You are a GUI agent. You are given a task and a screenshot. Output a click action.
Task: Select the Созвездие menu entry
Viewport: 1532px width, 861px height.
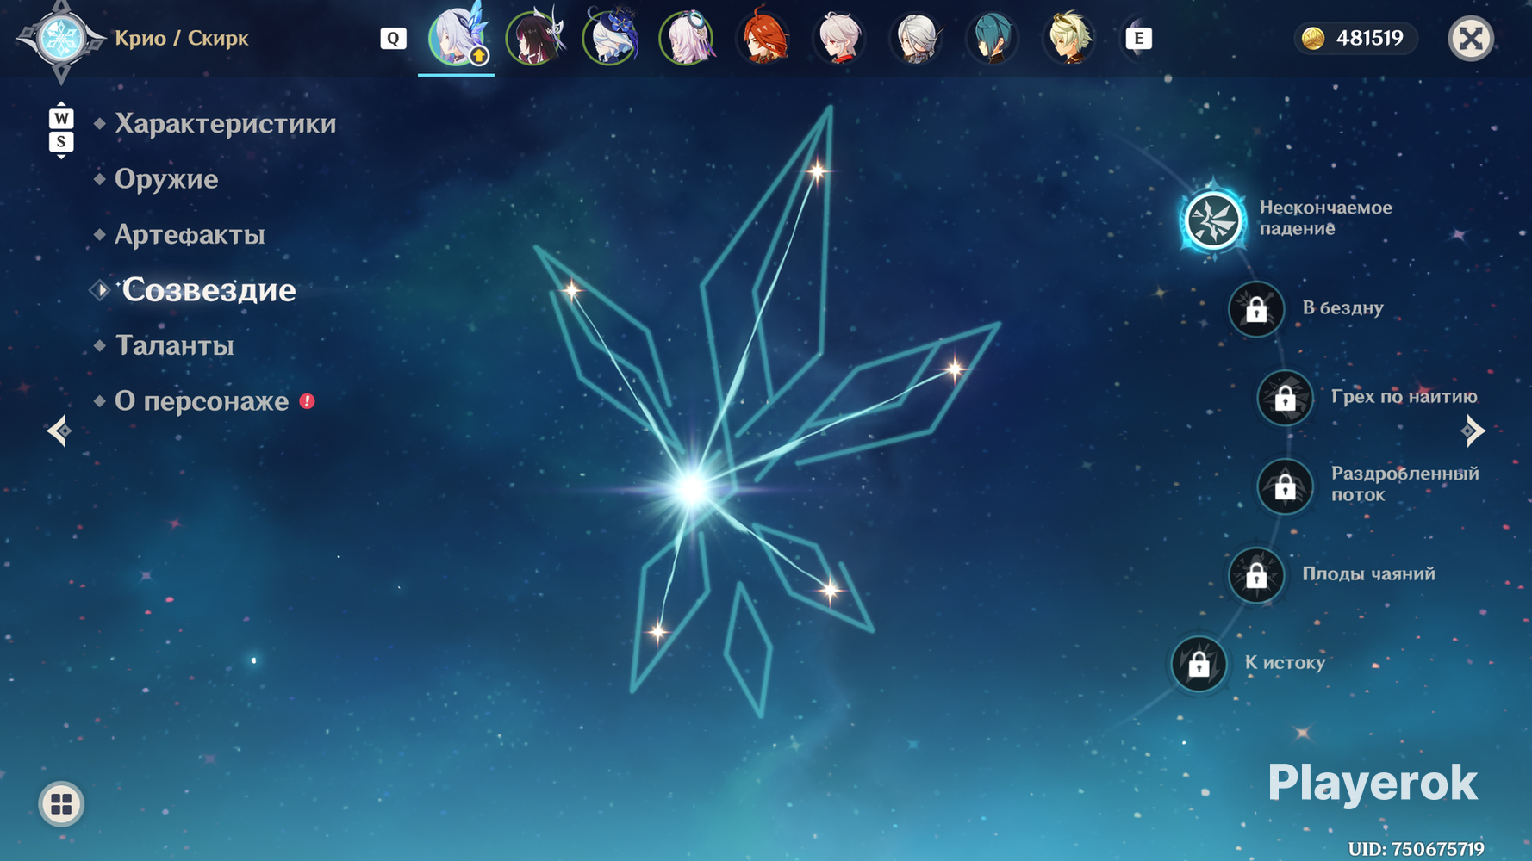click(x=209, y=290)
